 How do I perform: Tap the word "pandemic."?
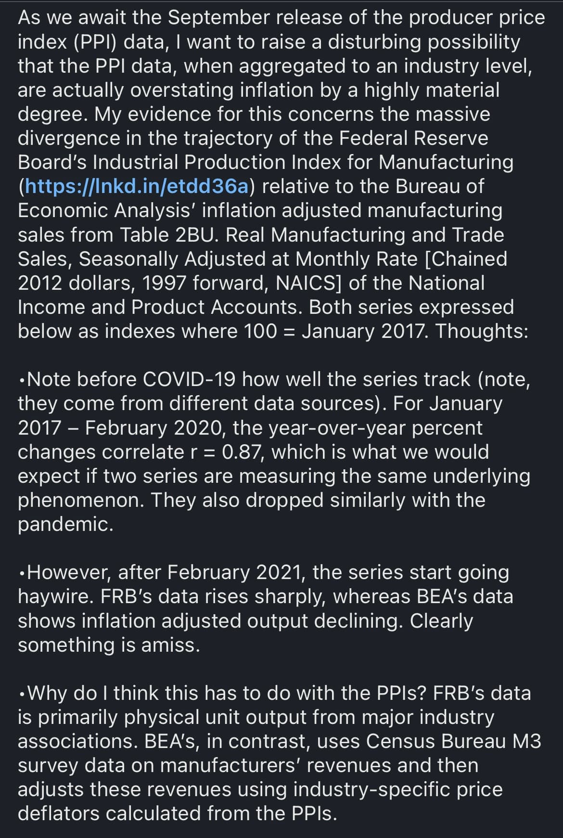[65, 524]
